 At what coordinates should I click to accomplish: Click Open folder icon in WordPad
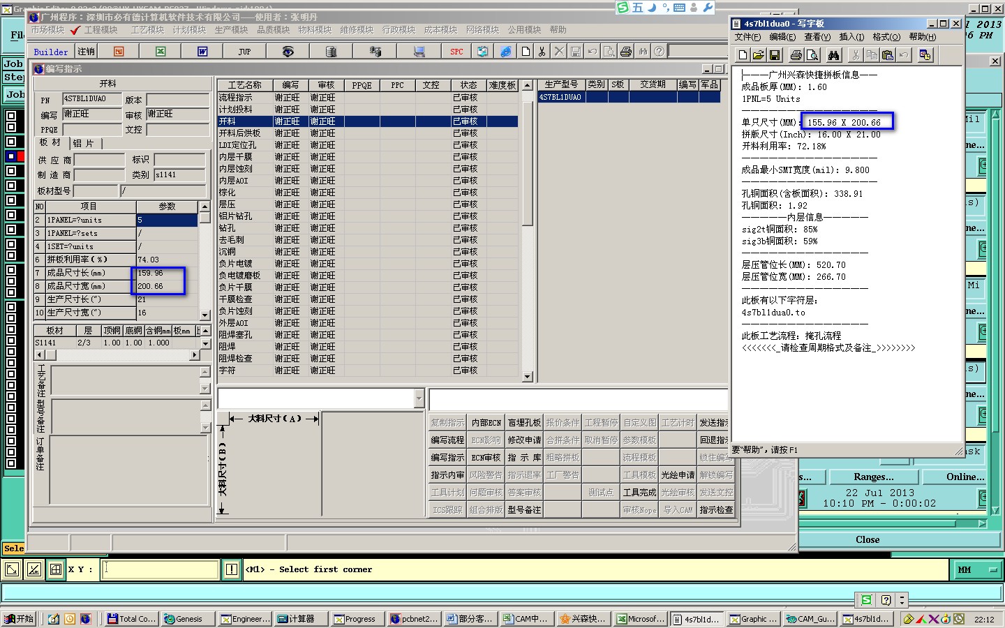tap(757, 55)
